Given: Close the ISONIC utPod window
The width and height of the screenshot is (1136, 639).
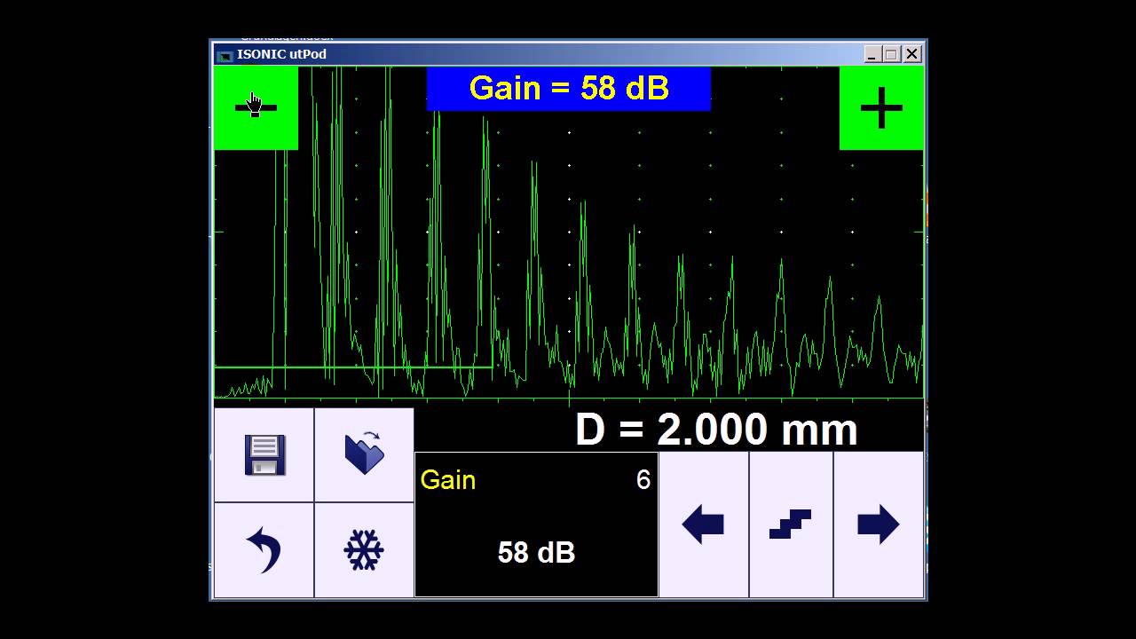Looking at the screenshot, I should [x=912, y=54].
